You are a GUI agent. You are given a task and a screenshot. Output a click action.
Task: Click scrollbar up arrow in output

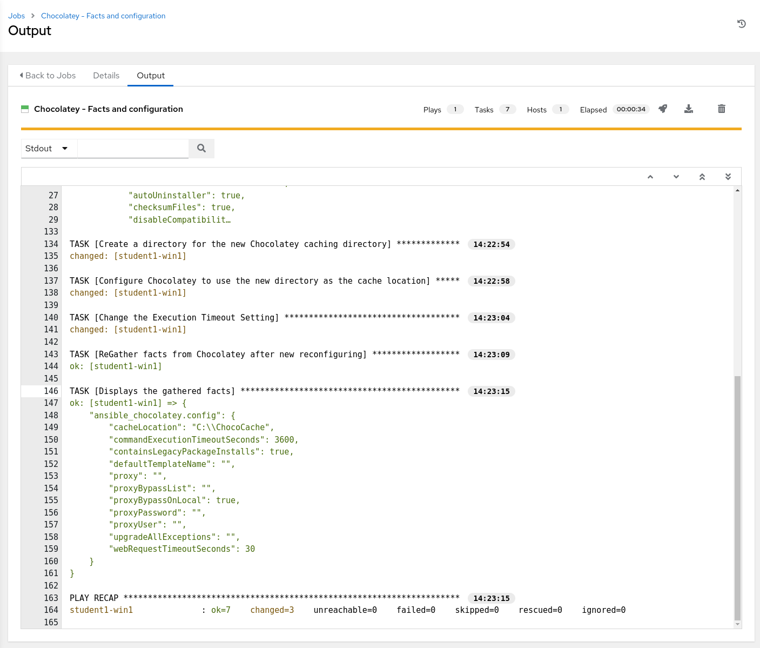pos(737,190)
